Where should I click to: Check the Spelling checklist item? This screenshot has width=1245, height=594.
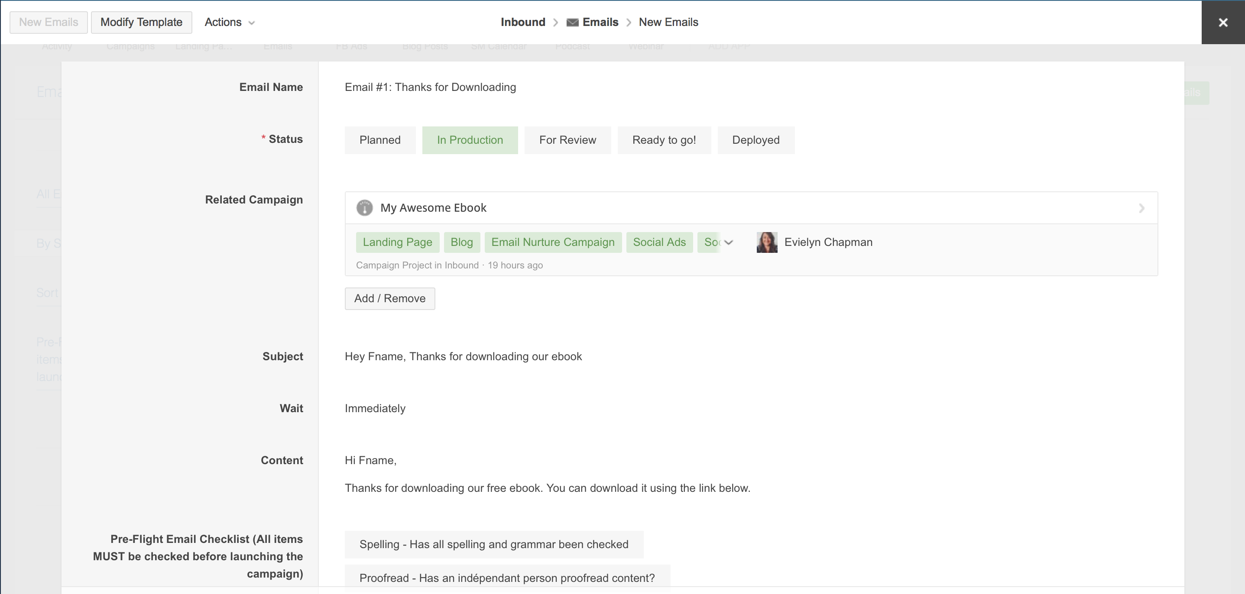pos(493,544)
